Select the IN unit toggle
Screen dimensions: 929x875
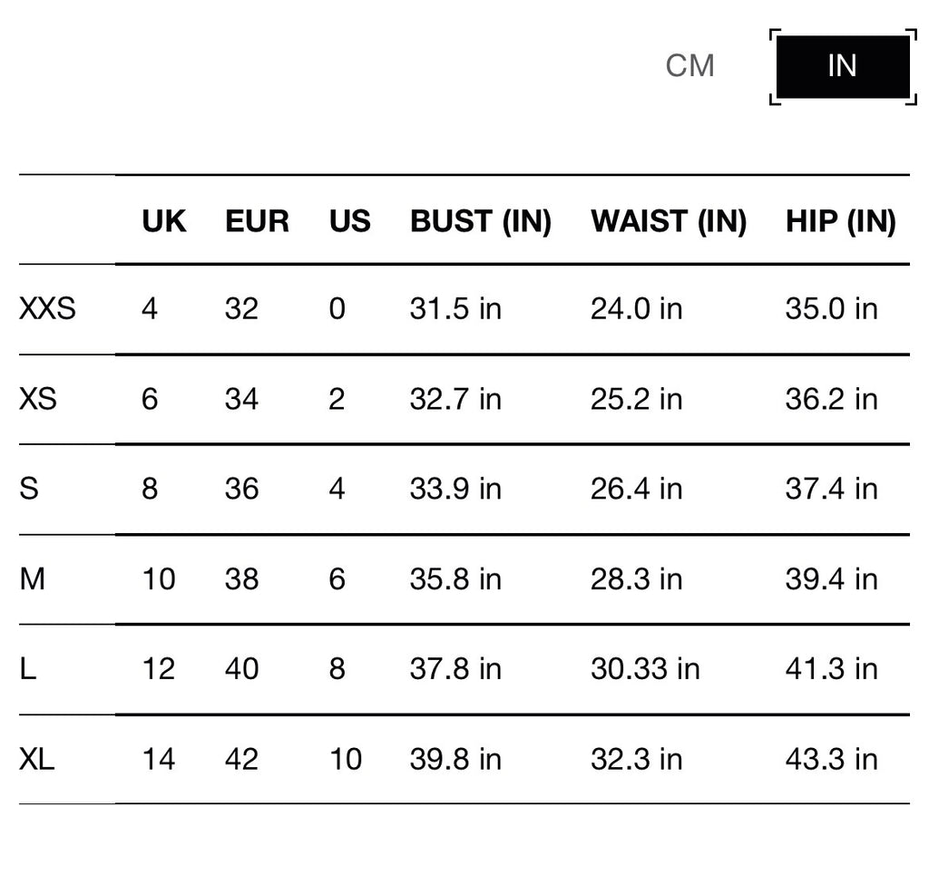pyautogui.click(x=843, y=66)
